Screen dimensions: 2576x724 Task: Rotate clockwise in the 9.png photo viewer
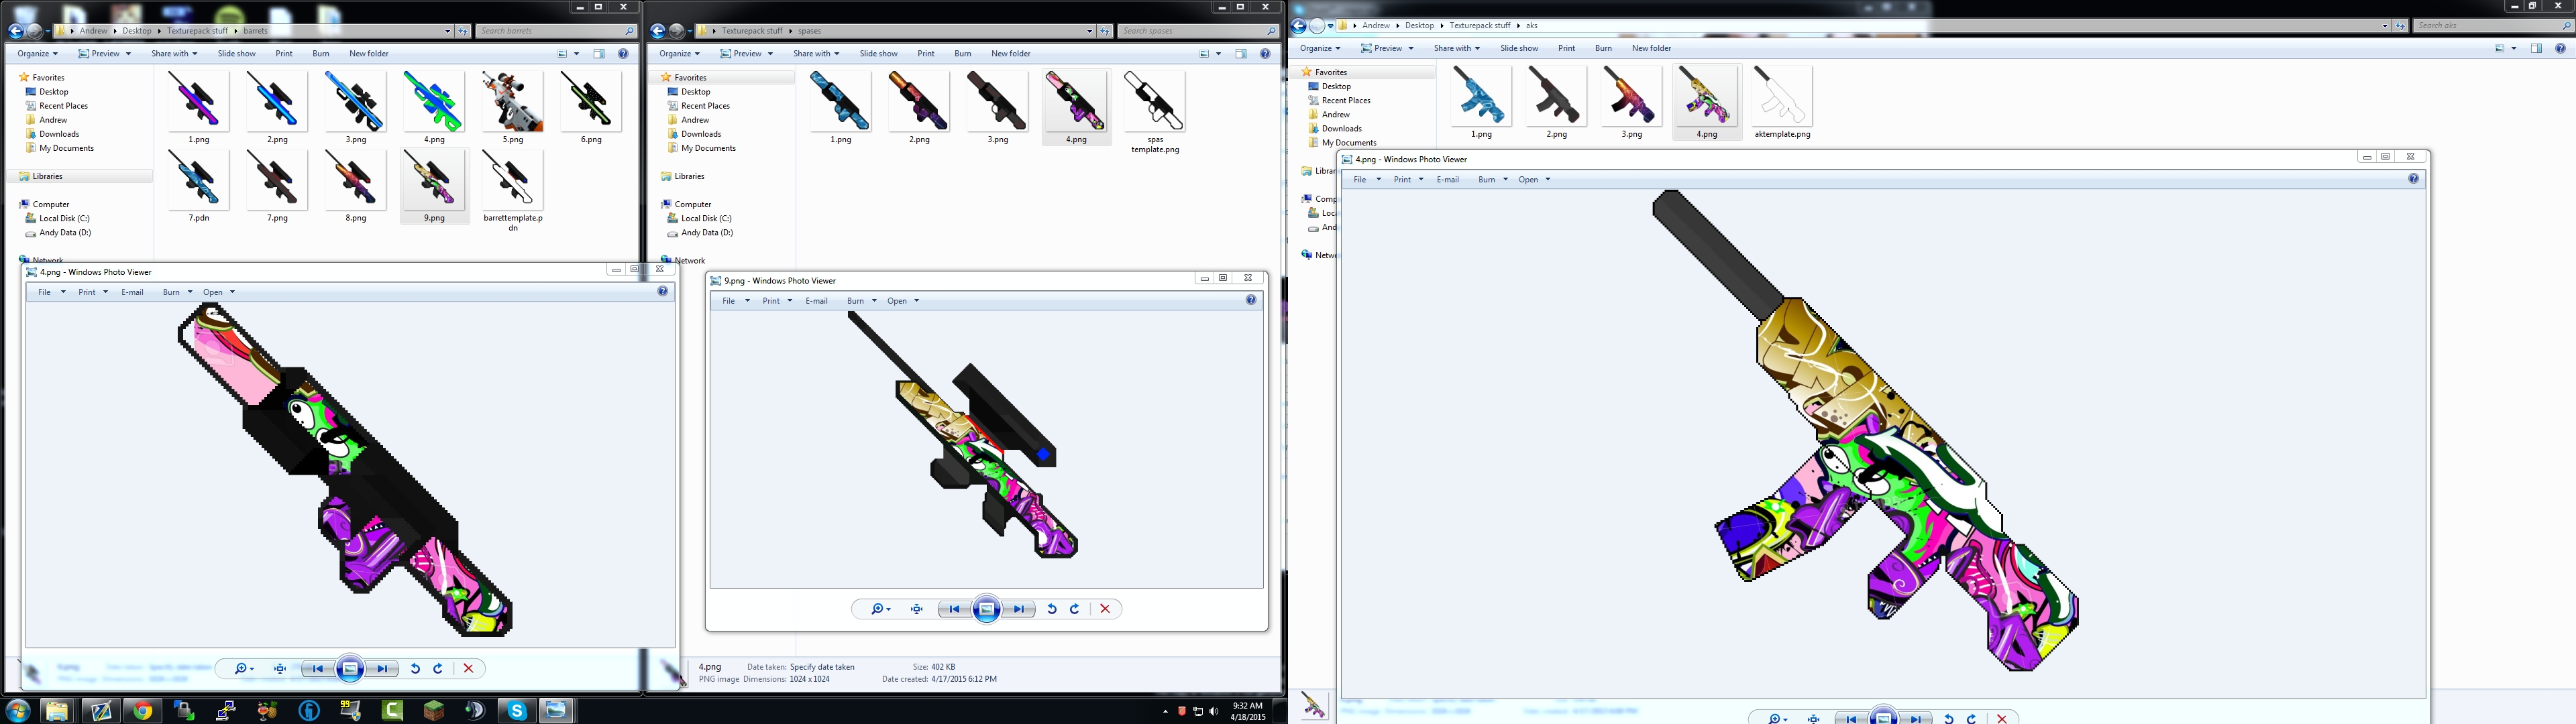pos(1075,609)
